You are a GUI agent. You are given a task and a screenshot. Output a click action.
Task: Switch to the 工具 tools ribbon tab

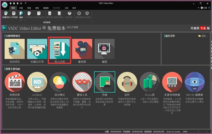pos(66,8)
